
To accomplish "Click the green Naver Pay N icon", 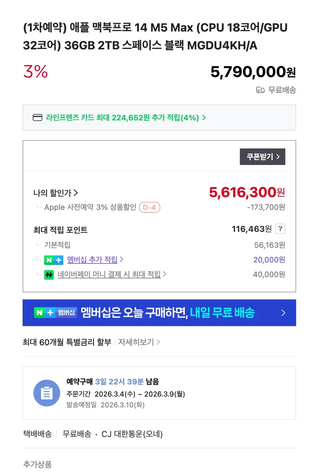I will coord(49,275).
